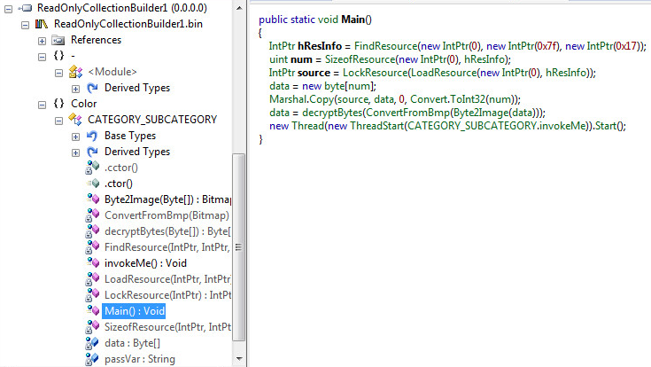Follow the LockResource link in the code
Screen dimensions: 651x367
375,73
